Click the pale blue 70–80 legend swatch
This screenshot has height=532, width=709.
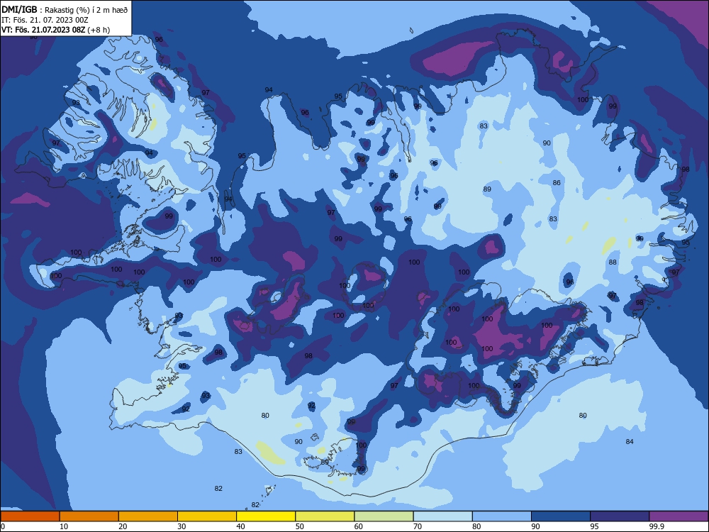click(x=443, y=516)
